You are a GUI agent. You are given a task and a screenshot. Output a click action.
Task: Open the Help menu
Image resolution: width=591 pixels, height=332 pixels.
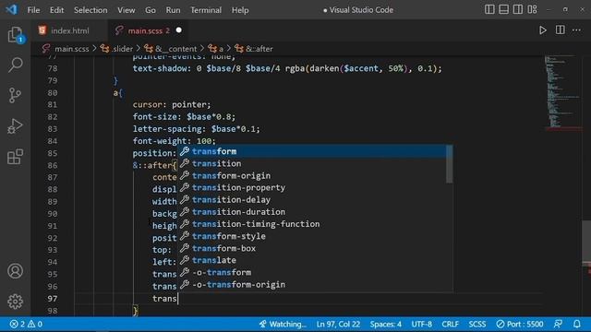240,10
